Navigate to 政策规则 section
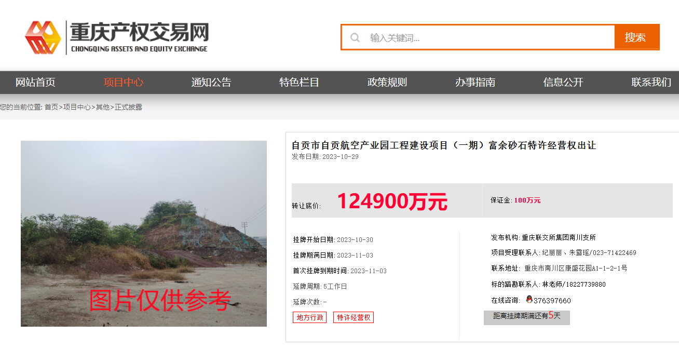The width and height of the screenshot is (679, 349). pyautogui.click(x=387, y=82)
